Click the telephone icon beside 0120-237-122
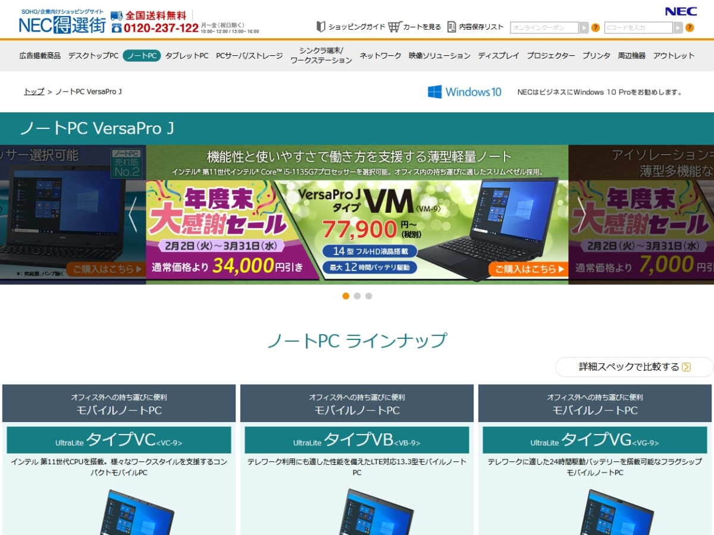This screenshot has width=714, height=535. click(117, 28)
